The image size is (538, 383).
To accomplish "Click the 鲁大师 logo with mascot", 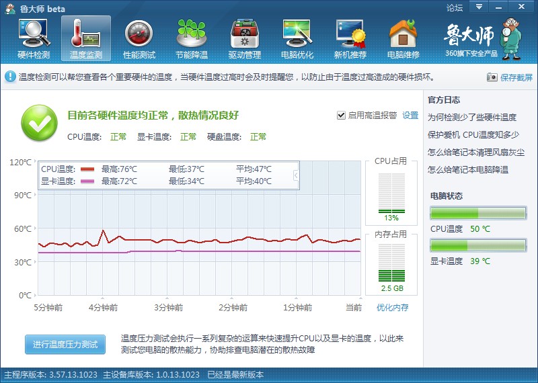I will 483,39.
